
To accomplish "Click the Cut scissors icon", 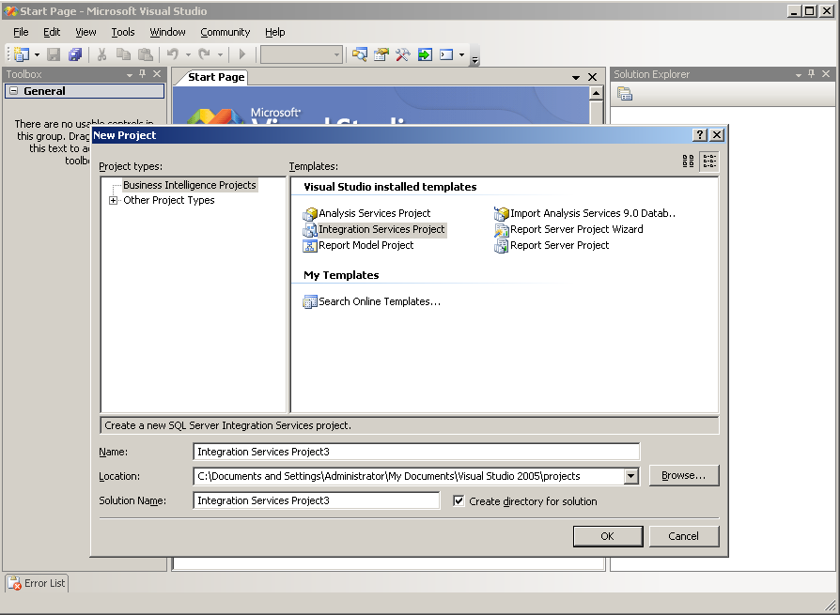I will click(101, 54).
